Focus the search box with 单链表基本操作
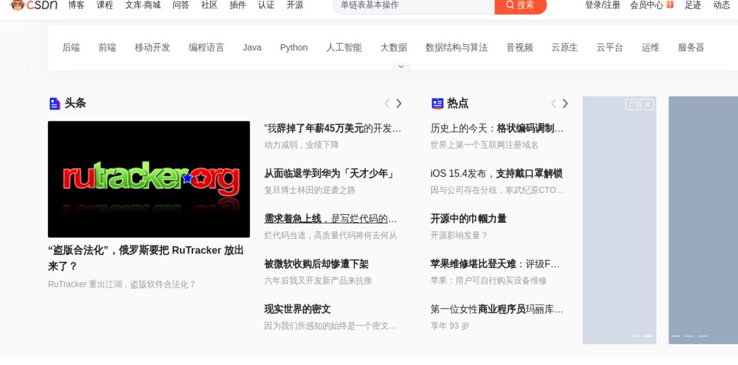 (414, 5)
